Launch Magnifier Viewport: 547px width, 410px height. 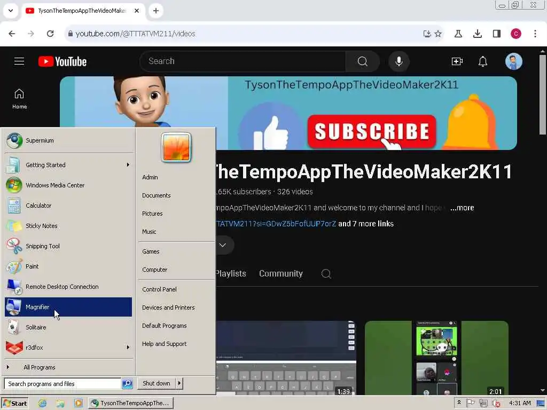[69, 307]
